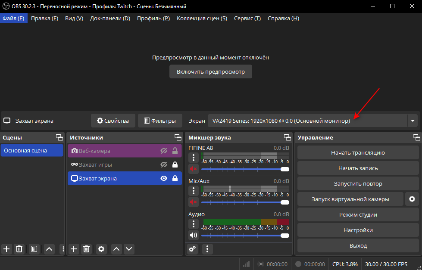Screen dimensions: 422x270
Task: Click Начать запись button
Action: [358, 168]
